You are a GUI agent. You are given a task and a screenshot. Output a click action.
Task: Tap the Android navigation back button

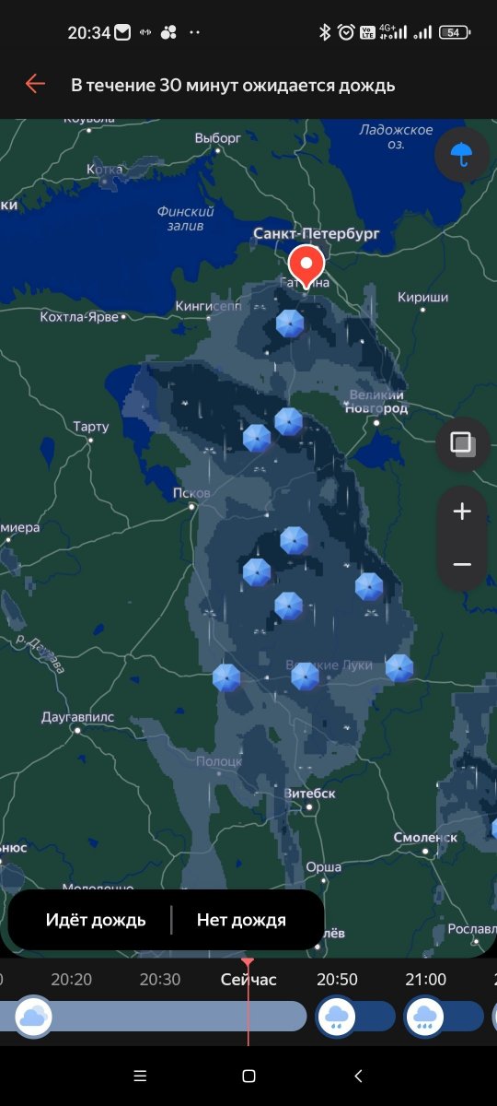tap(357, 1076)
